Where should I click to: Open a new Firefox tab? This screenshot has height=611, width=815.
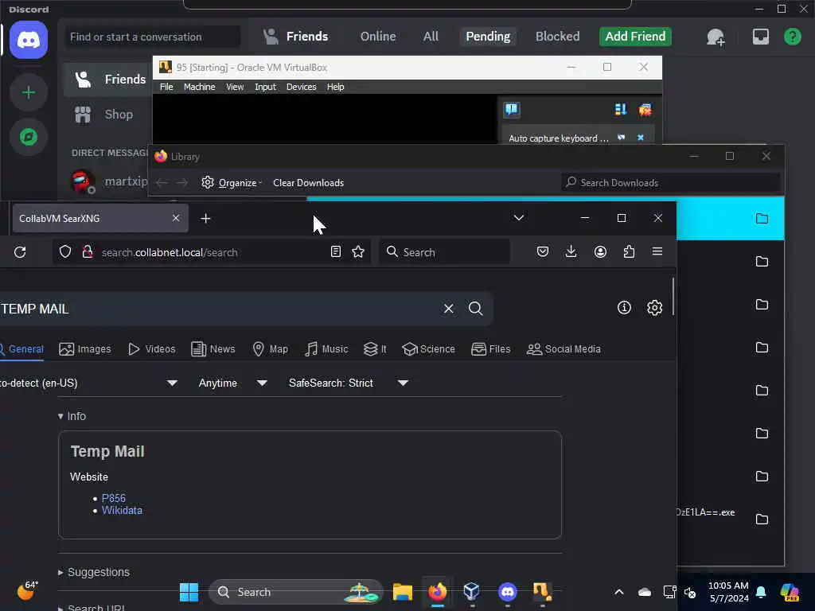coord(206,218)
